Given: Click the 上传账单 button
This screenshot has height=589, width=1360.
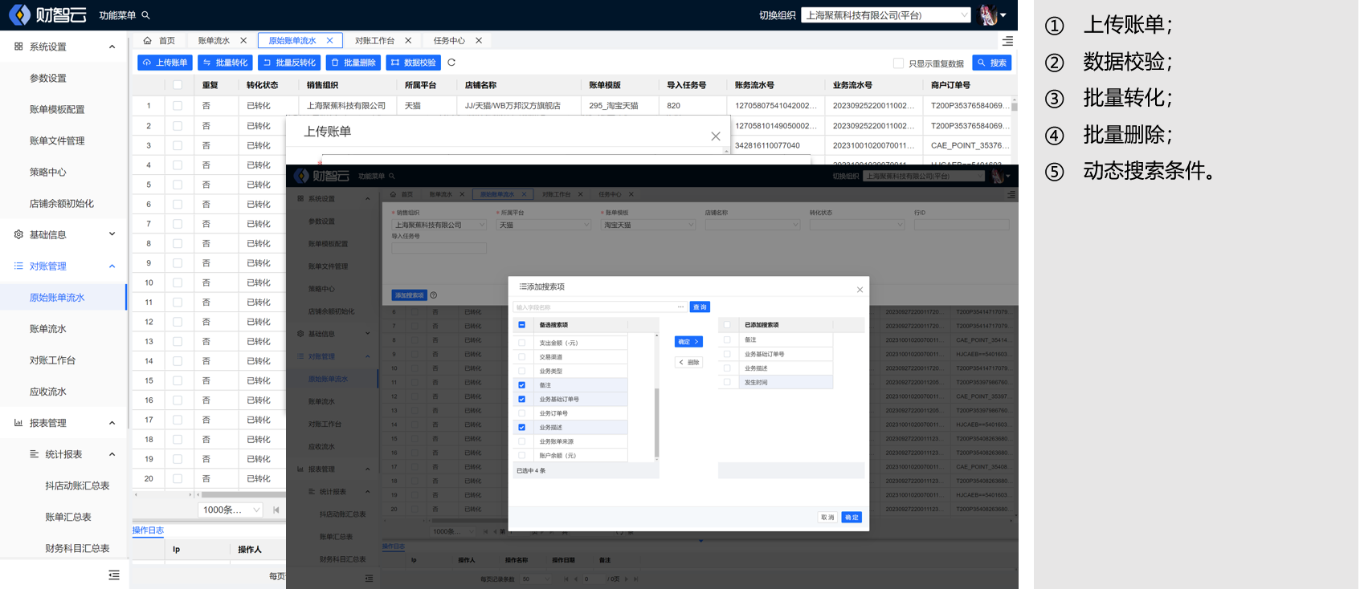Looking at the screenshot, I should (x=165, y=63).
